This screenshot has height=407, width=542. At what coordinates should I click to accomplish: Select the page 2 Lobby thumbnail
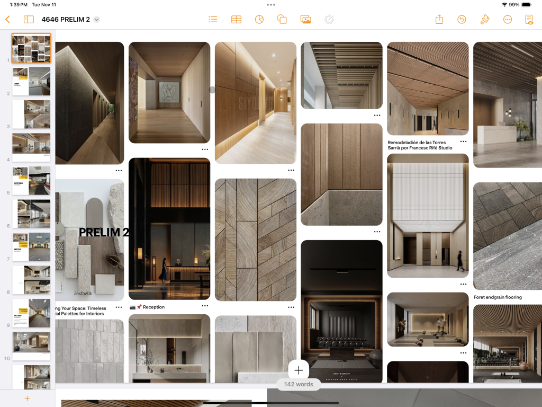[31, 81]
